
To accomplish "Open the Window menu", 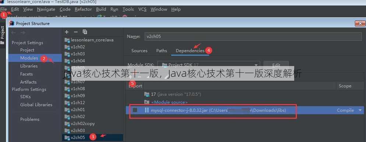I will tap(159, 9).
